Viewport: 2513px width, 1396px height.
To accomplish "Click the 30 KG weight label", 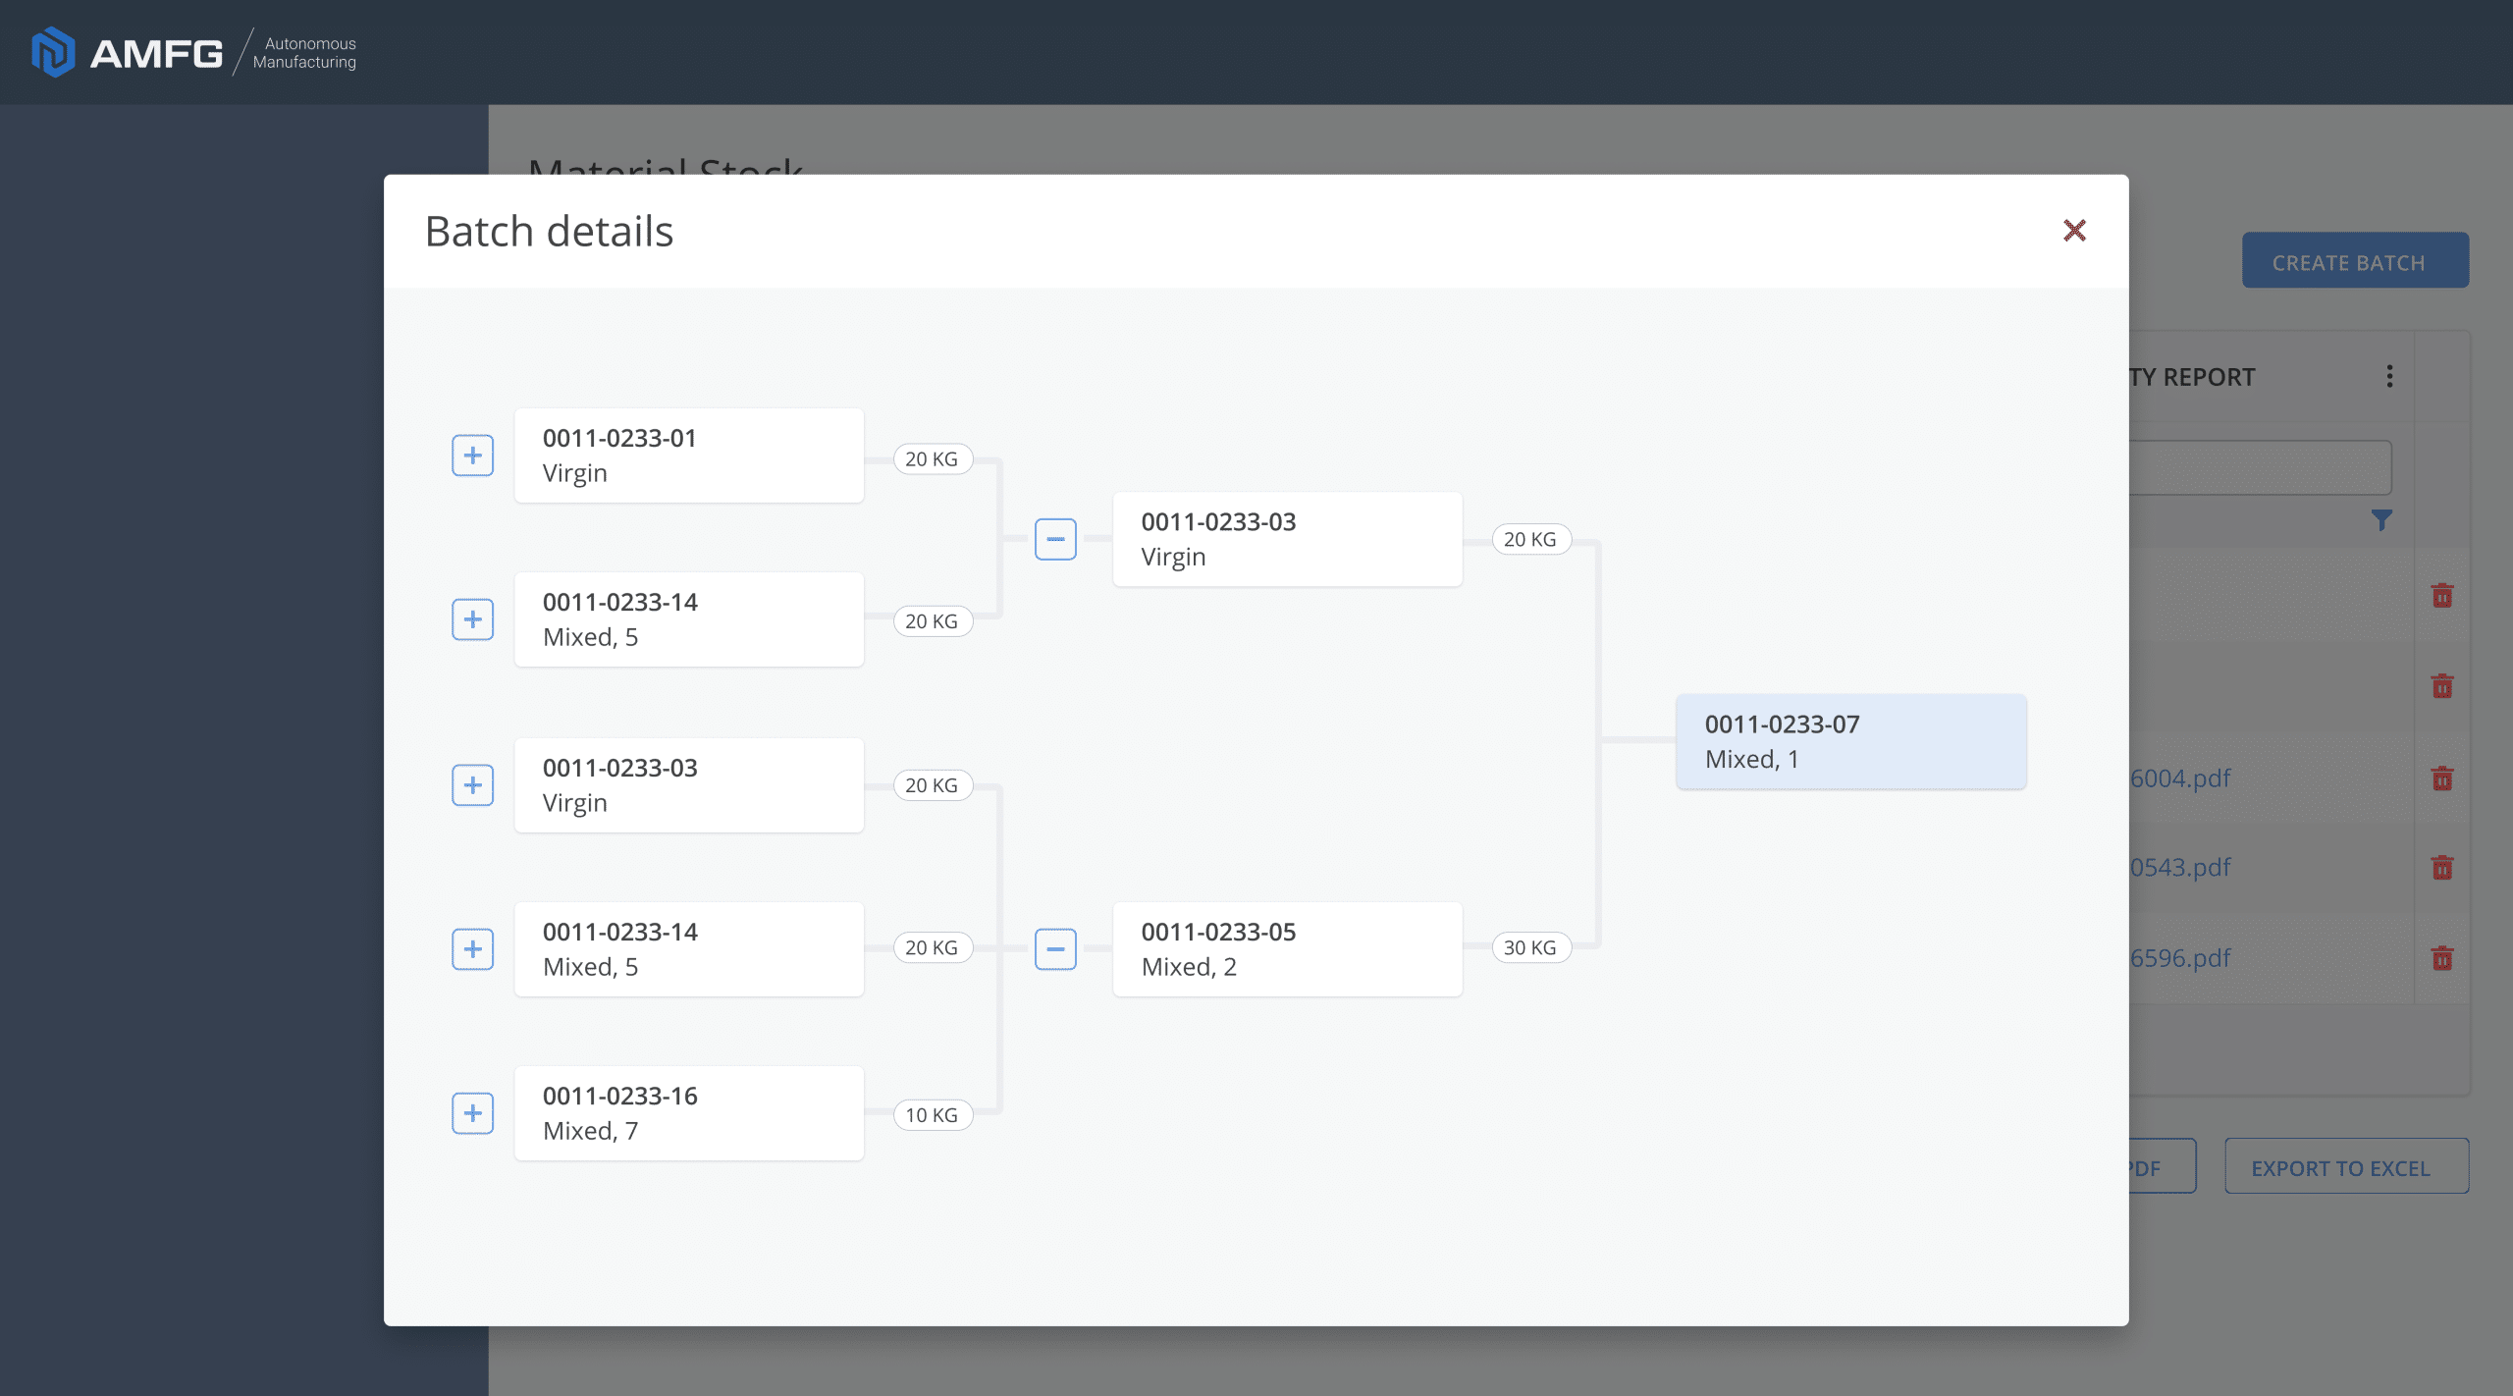I will (x=1530, y=947).
